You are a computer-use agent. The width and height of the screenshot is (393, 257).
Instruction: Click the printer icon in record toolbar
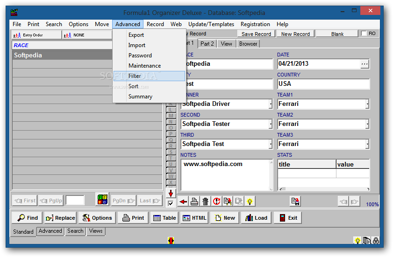[x=194, y=201]
